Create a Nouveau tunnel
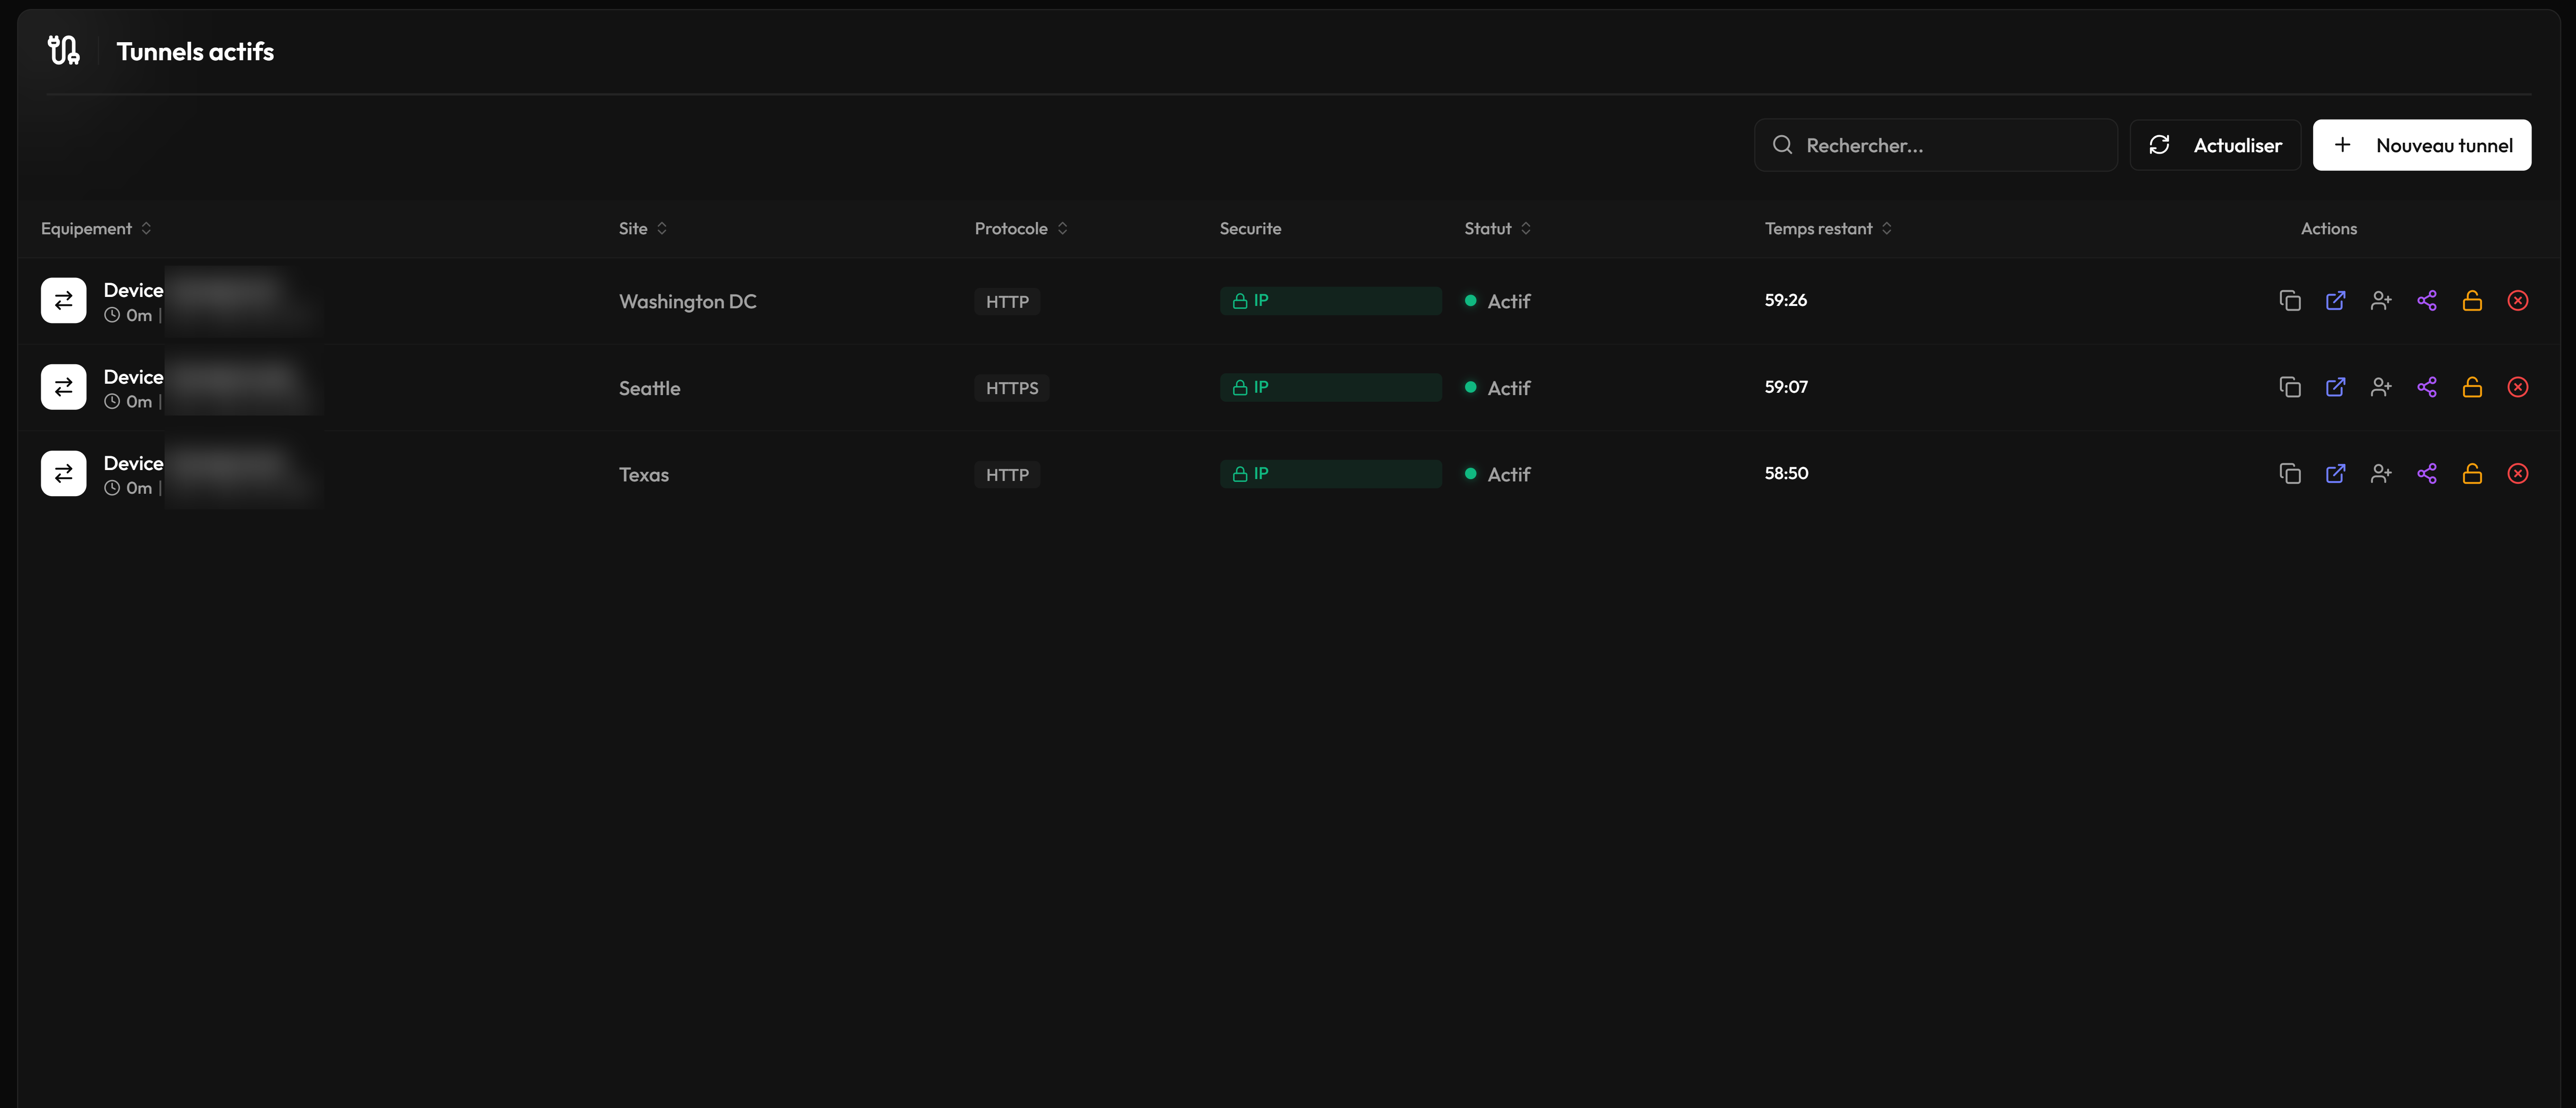 click(x=2422, y=146)
